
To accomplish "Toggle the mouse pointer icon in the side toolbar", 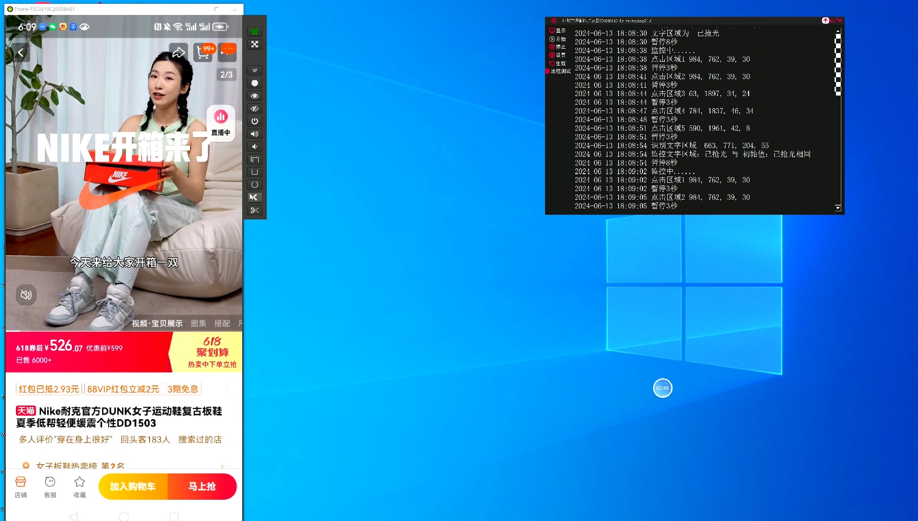I will pyautogui.click(x=254, y=197).
